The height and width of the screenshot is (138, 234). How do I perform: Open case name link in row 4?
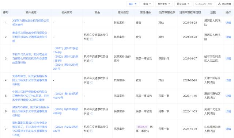click(30, 80)
